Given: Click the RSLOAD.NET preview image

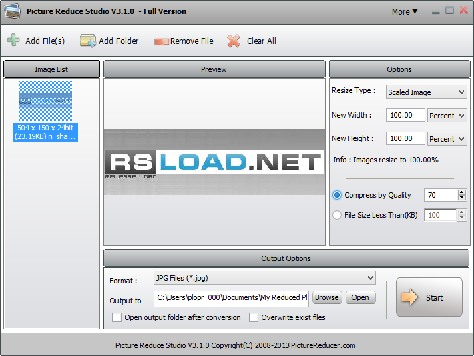Looking at the screenshot, I should pos(214,162).
